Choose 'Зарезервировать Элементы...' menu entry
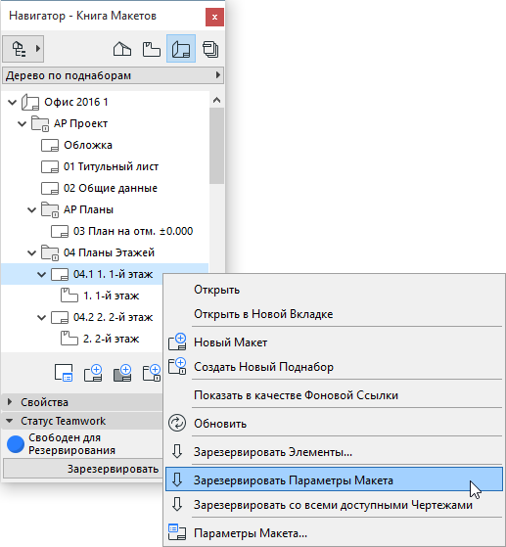 point(334,452)
